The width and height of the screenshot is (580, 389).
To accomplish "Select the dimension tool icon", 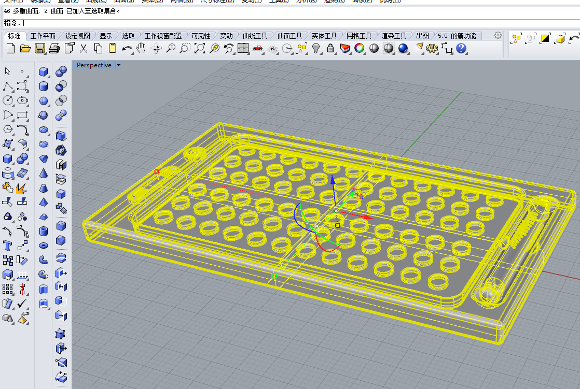I will pyautogui.click(x=447, y=48).
